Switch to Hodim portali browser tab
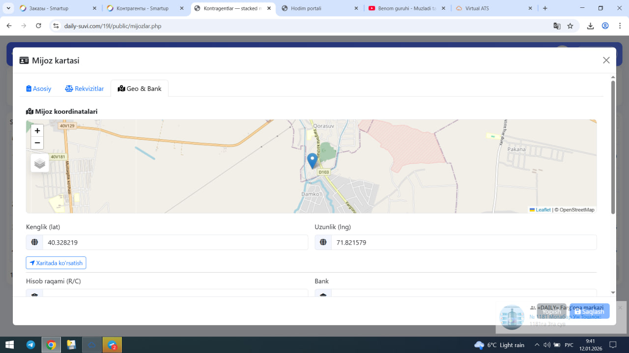Viewport: 629px width, 353px height. click(x=319, y=8)
